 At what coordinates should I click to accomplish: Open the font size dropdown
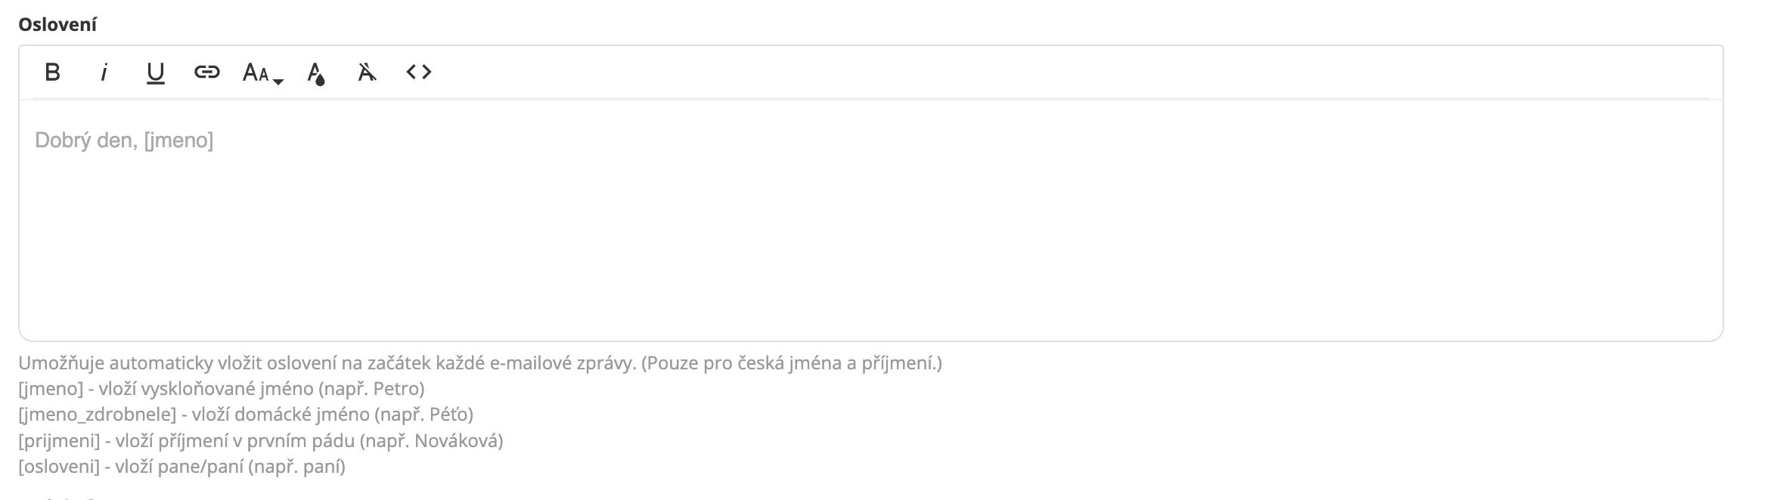(x=262, y=73)
